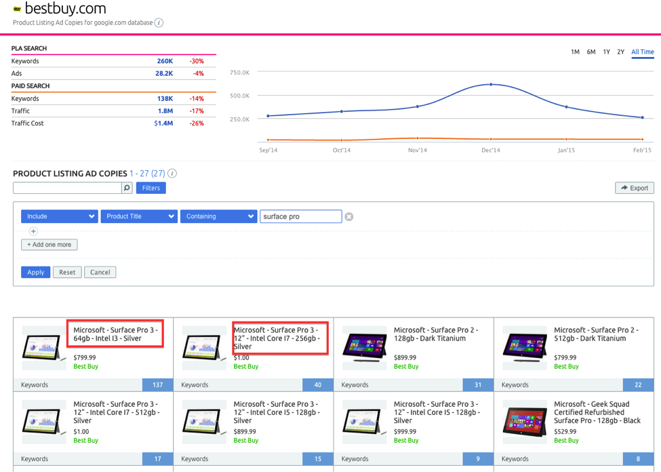Apply the filter
This screenshot has width=661, height=472.
(36, 273)
